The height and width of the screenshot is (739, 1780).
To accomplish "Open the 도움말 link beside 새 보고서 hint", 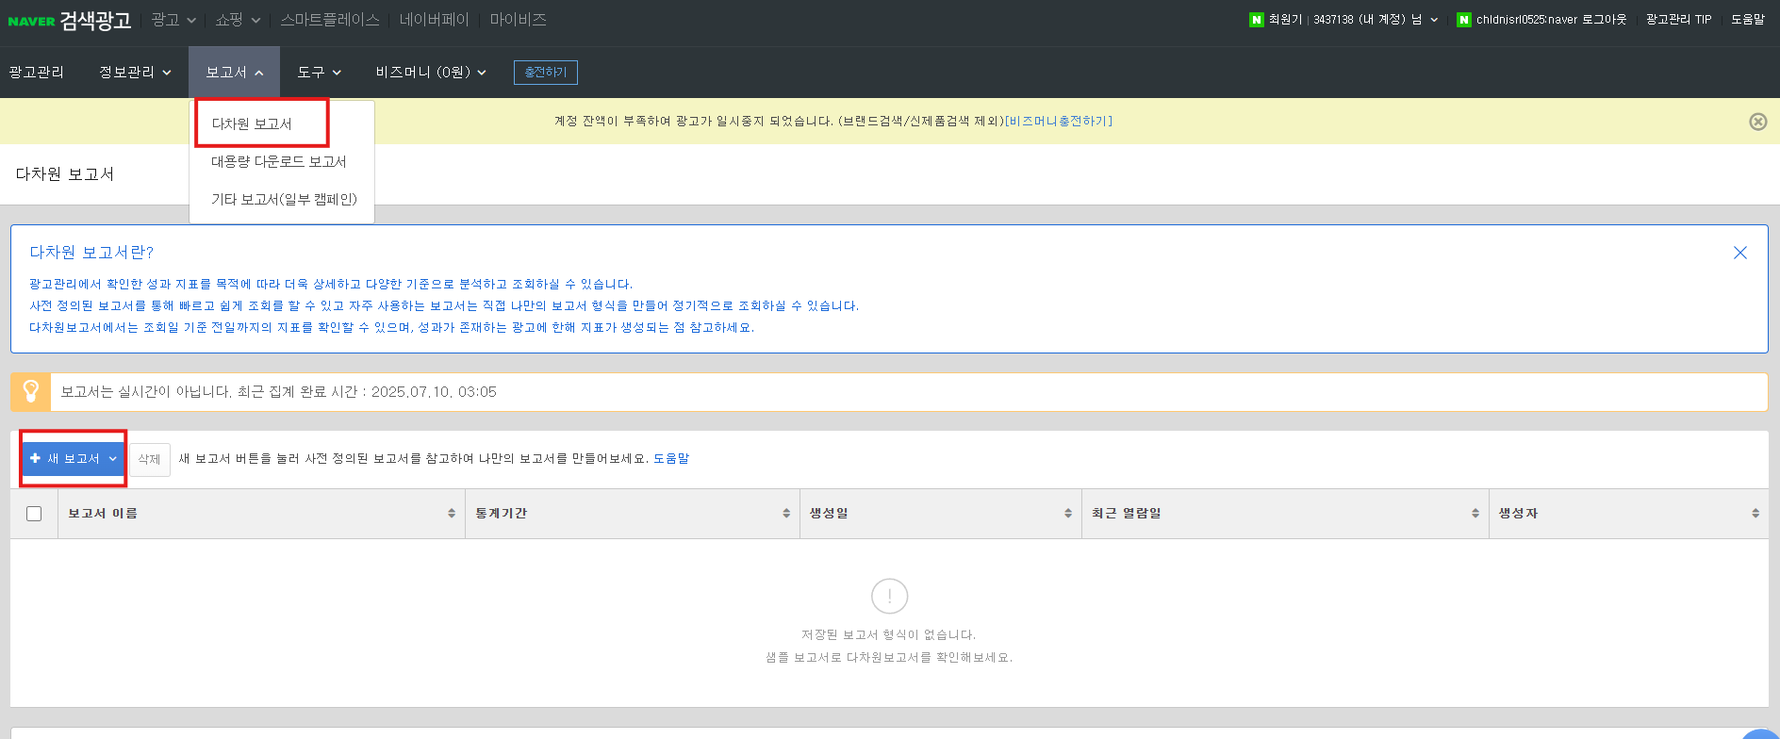I will [671, 459].
